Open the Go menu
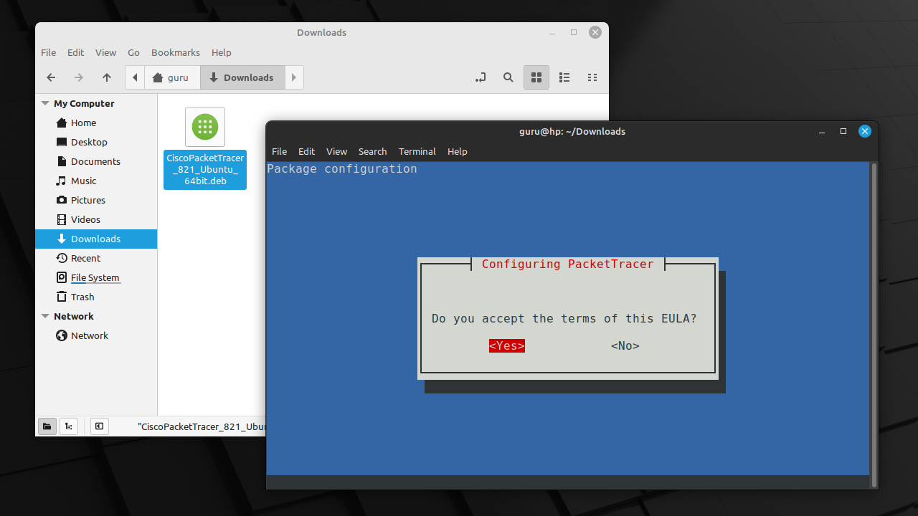 (x=133, y=52)
